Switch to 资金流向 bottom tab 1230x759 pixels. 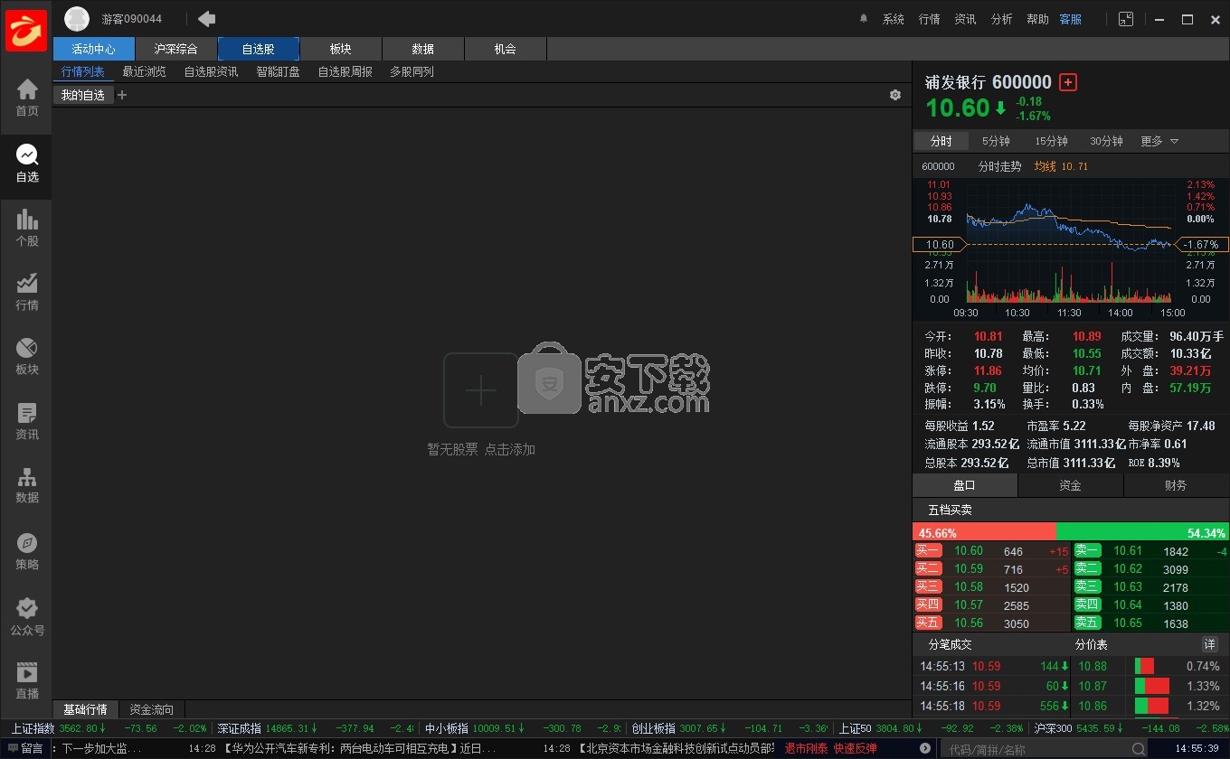click(151, 709)
